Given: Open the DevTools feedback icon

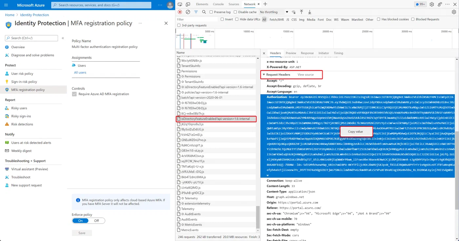Looking at the screenshot, I should (x=440, y=4).
